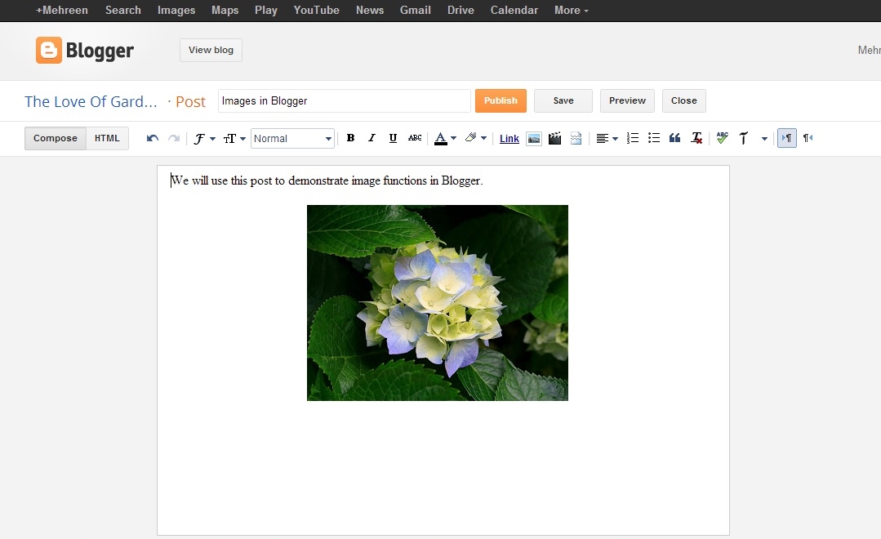The image size is (881, 539).
Task: Toggle strikethrough formatting
Action: (415, 138)
